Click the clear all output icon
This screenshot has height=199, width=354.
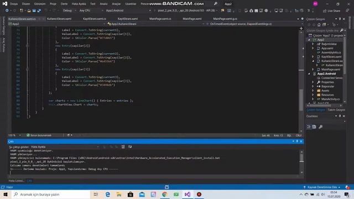[123, 147]
